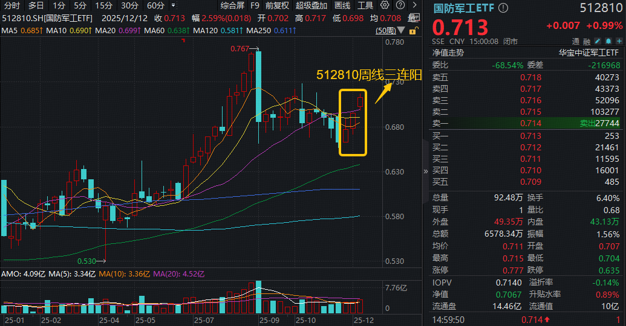The height and width of the screenshot is (326, 626).
Task: Open the (50周) period range dropdown
Action: pos(389,30)
